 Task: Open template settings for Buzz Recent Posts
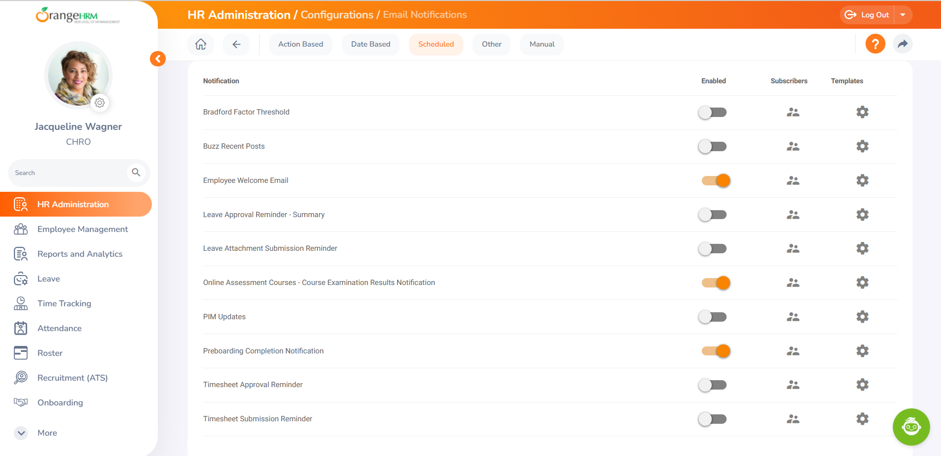coord(862,146)
